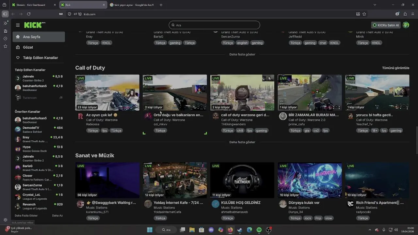Open Discord from the taskbar
This screenshot has height=235, width=418.
click(x=211, y=230)
